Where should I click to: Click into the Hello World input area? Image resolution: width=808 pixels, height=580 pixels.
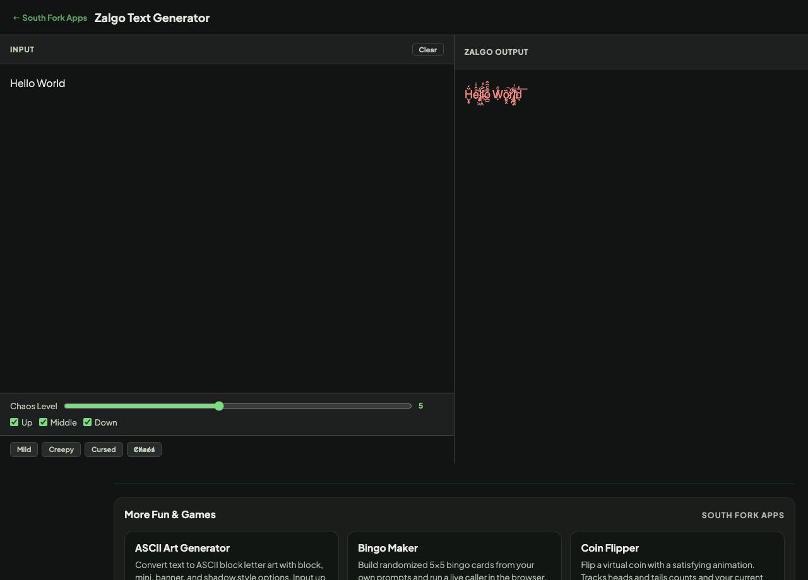(227, 228)
